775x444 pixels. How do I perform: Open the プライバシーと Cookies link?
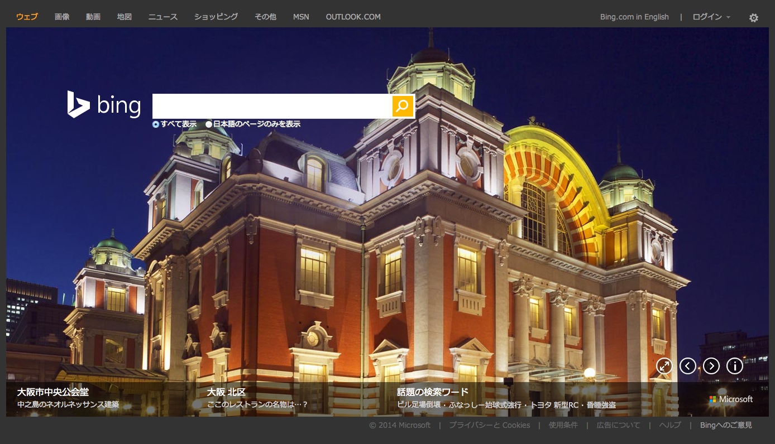489,425
